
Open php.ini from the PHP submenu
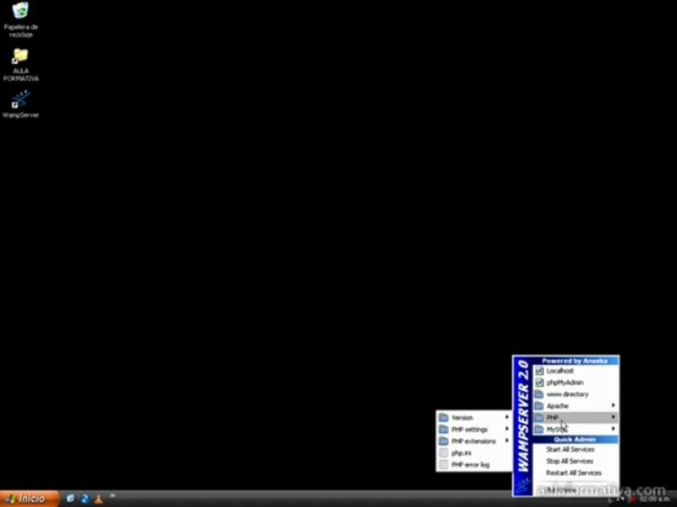click(474, 453)
